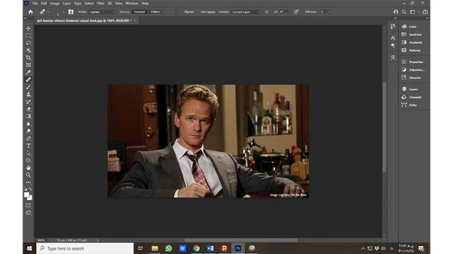The image size is (453, 254).
Task: Swap foreground and background colors
Action: tap(31, 189)
